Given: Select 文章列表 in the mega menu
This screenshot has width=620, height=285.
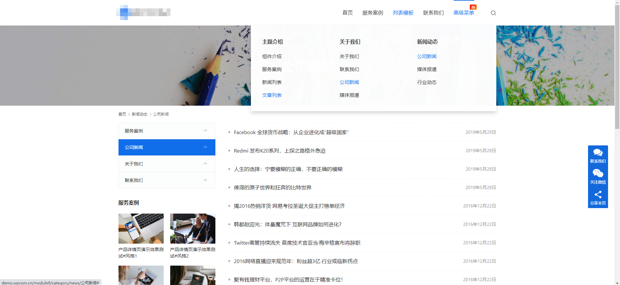Looking at the screenshot, I should point(272,95).
